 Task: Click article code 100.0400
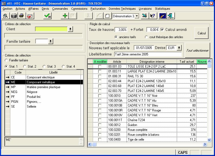pyautogui.click(x=117, y=140)
